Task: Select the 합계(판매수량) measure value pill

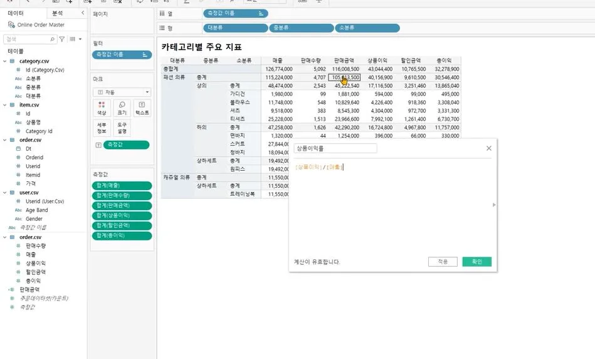Action: pyautogui.click(x=122, y=196)
